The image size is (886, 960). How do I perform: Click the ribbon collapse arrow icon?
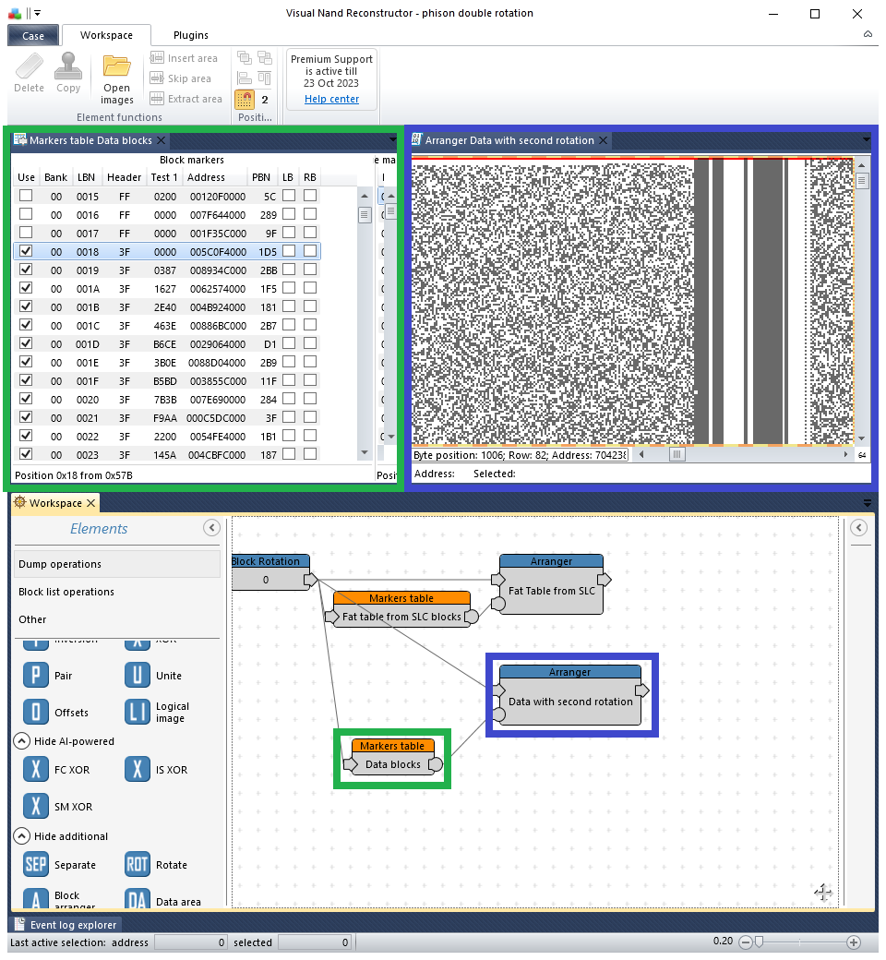click(868, 34)
